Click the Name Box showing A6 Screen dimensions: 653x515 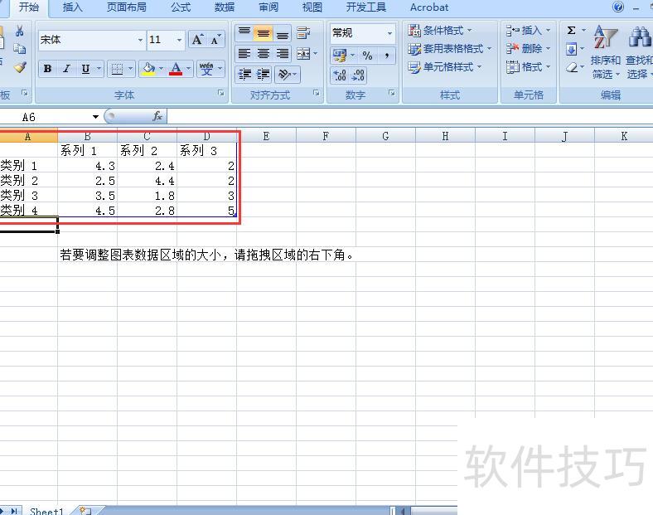pyautogui.click(x=46, y=117)
